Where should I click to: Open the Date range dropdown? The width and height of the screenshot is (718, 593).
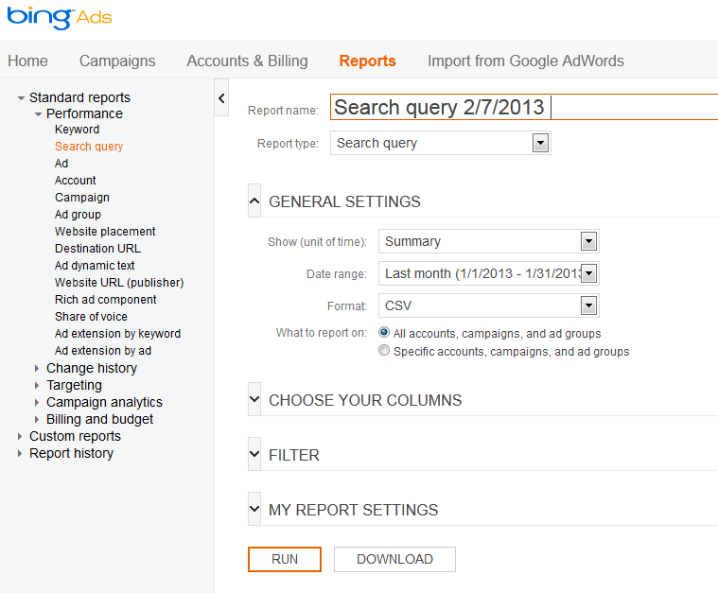(488, 273)
